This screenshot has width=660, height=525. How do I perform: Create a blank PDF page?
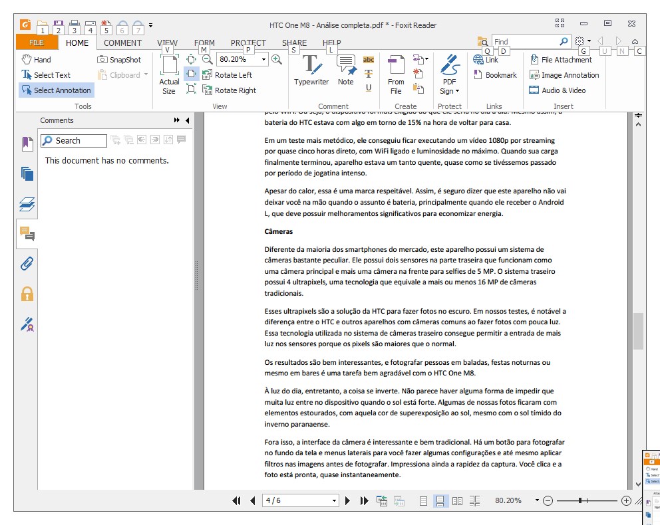click(x=418, y=74)
